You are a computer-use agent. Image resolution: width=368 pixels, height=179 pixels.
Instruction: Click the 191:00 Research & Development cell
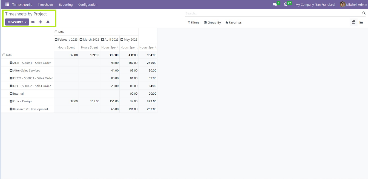129,109
